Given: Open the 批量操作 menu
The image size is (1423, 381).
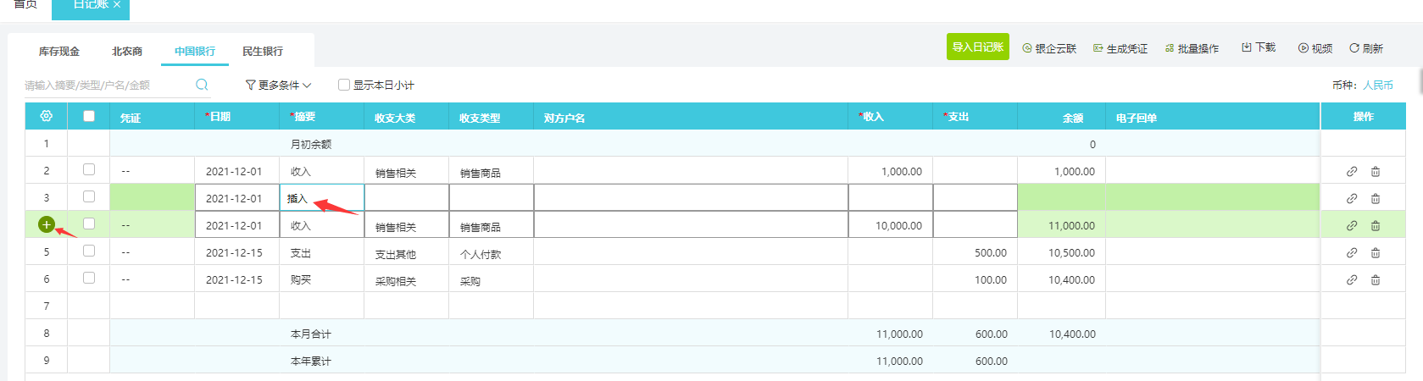Looking at the screenshot, I should click(1192, 48).
